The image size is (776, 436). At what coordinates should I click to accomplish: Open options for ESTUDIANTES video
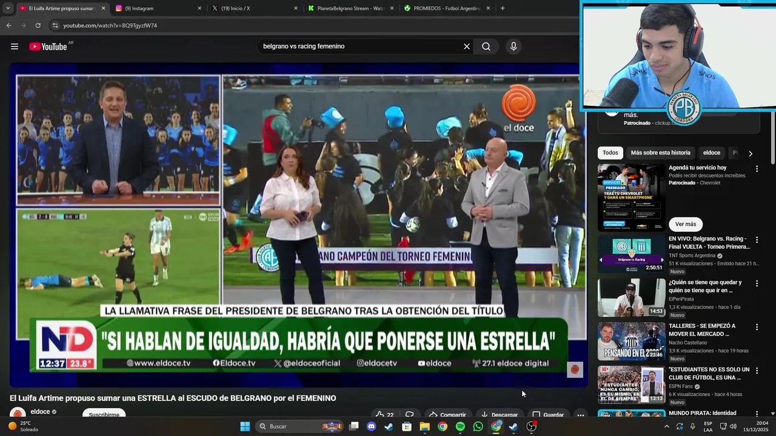point(757,371)
